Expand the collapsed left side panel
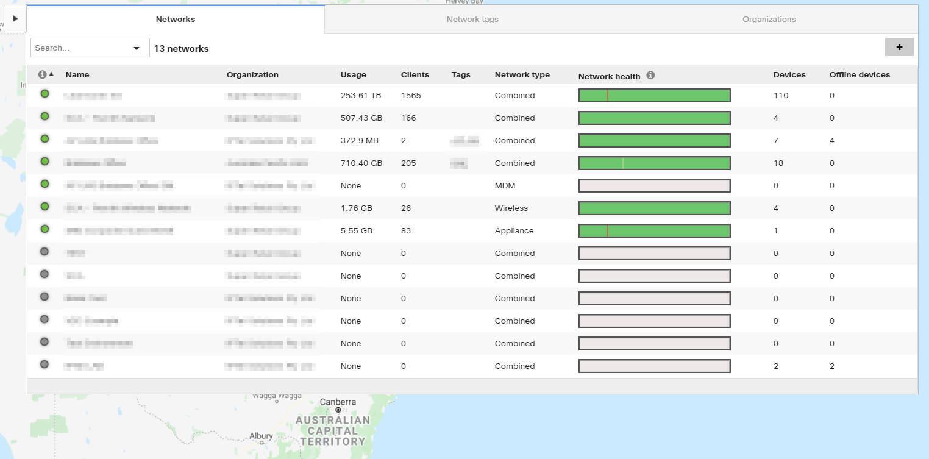929x459 pixels. [15, 18]
